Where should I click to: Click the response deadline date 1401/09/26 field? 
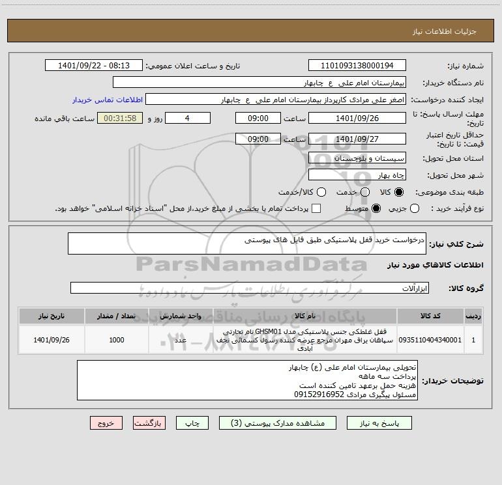coord(357,118)
